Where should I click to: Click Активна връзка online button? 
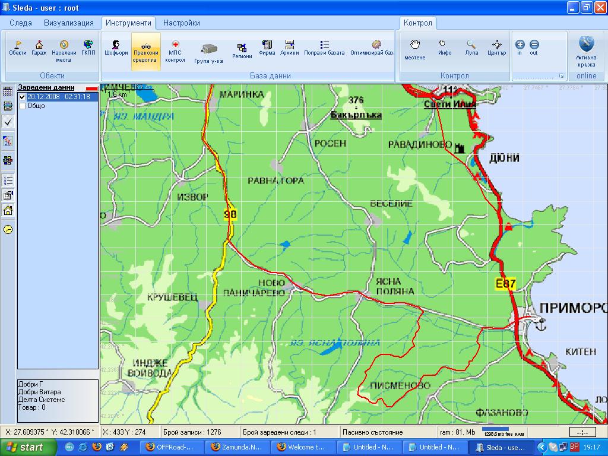click(x=586, y=50)
